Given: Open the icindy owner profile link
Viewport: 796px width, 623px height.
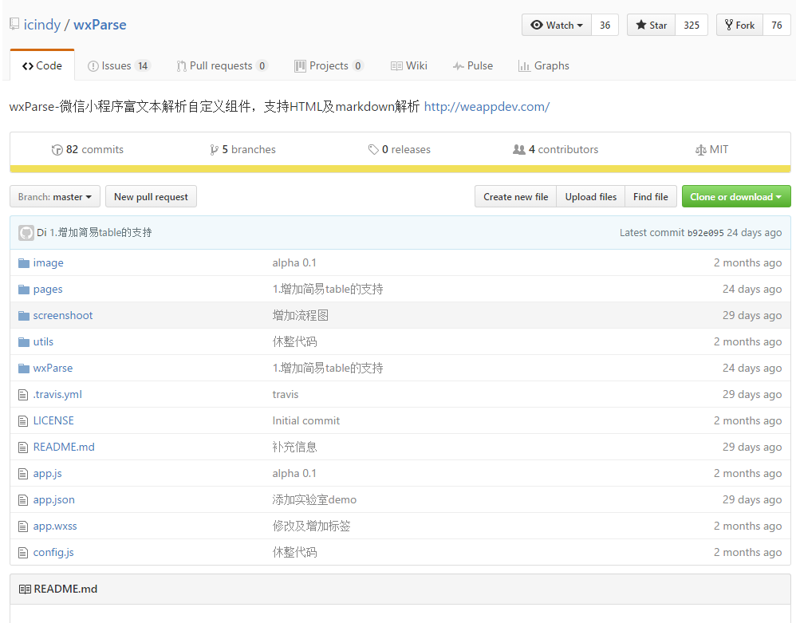Looking at the screenshot, I should (x=42, y=25).
